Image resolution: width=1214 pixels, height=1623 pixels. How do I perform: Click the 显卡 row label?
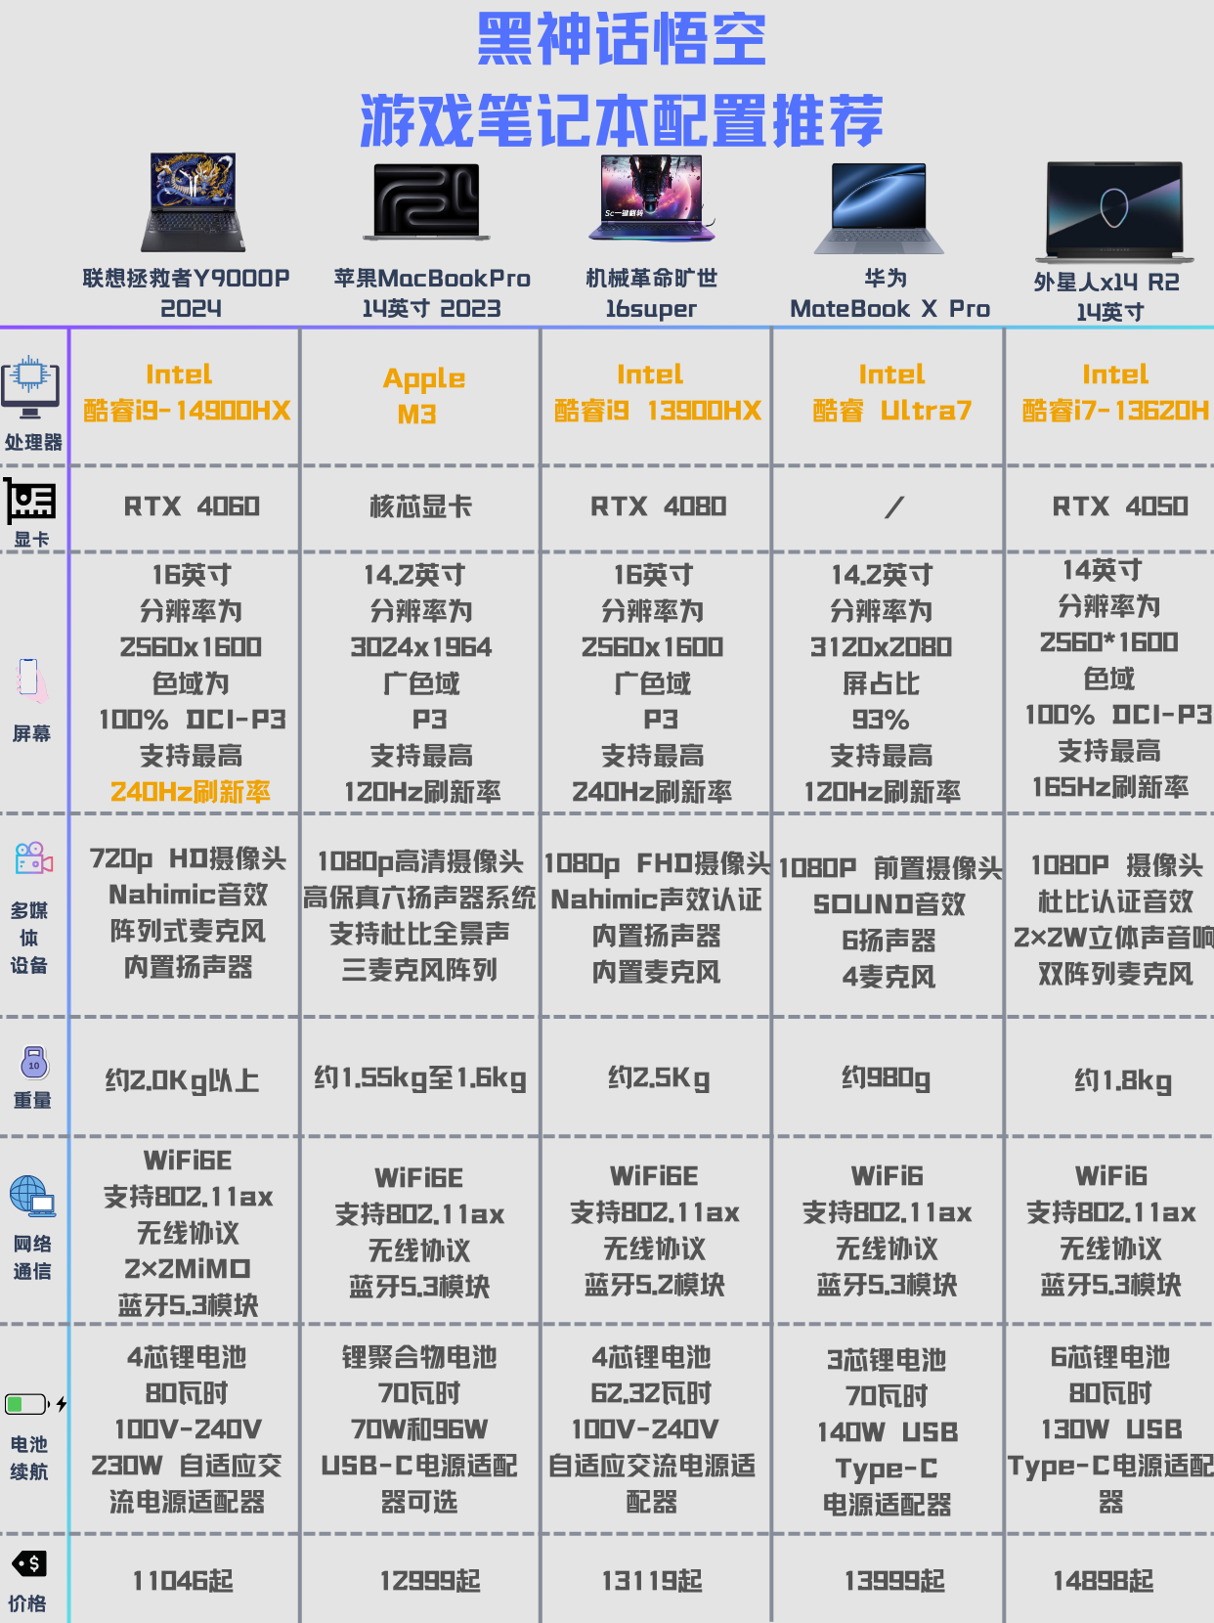31,540
